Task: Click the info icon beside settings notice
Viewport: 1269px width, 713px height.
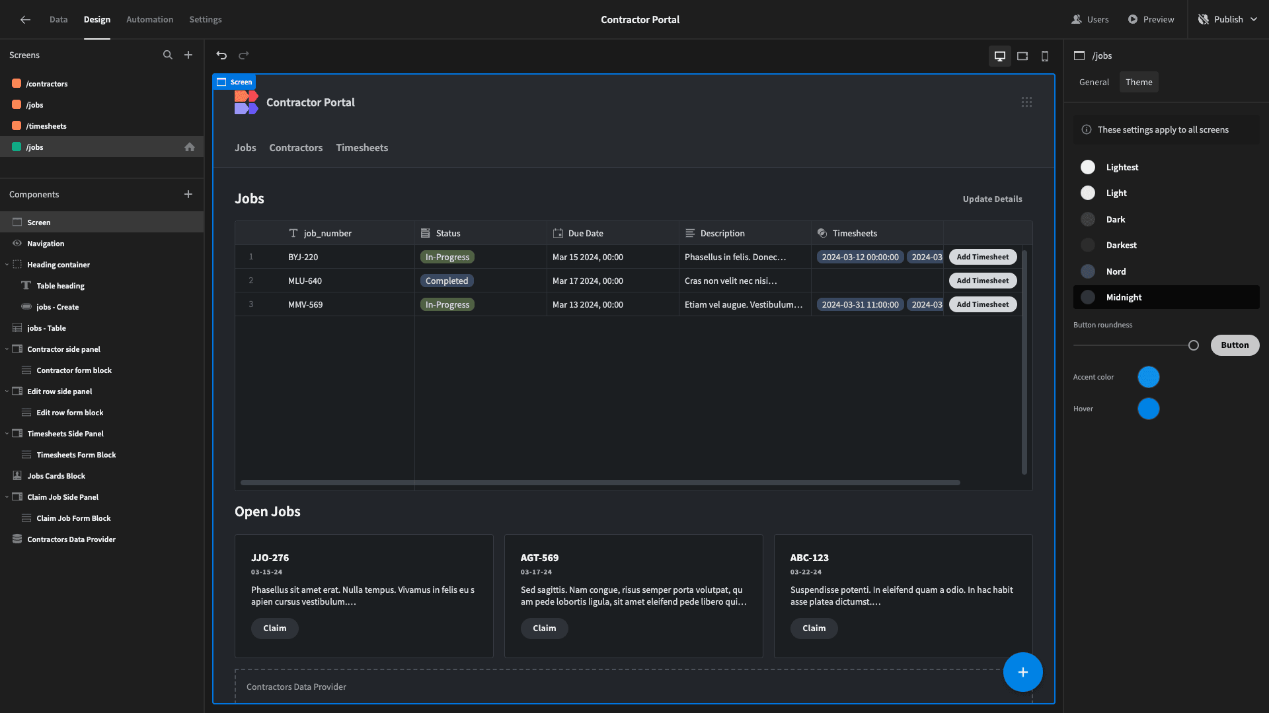Action: [x=1086, y=130]
